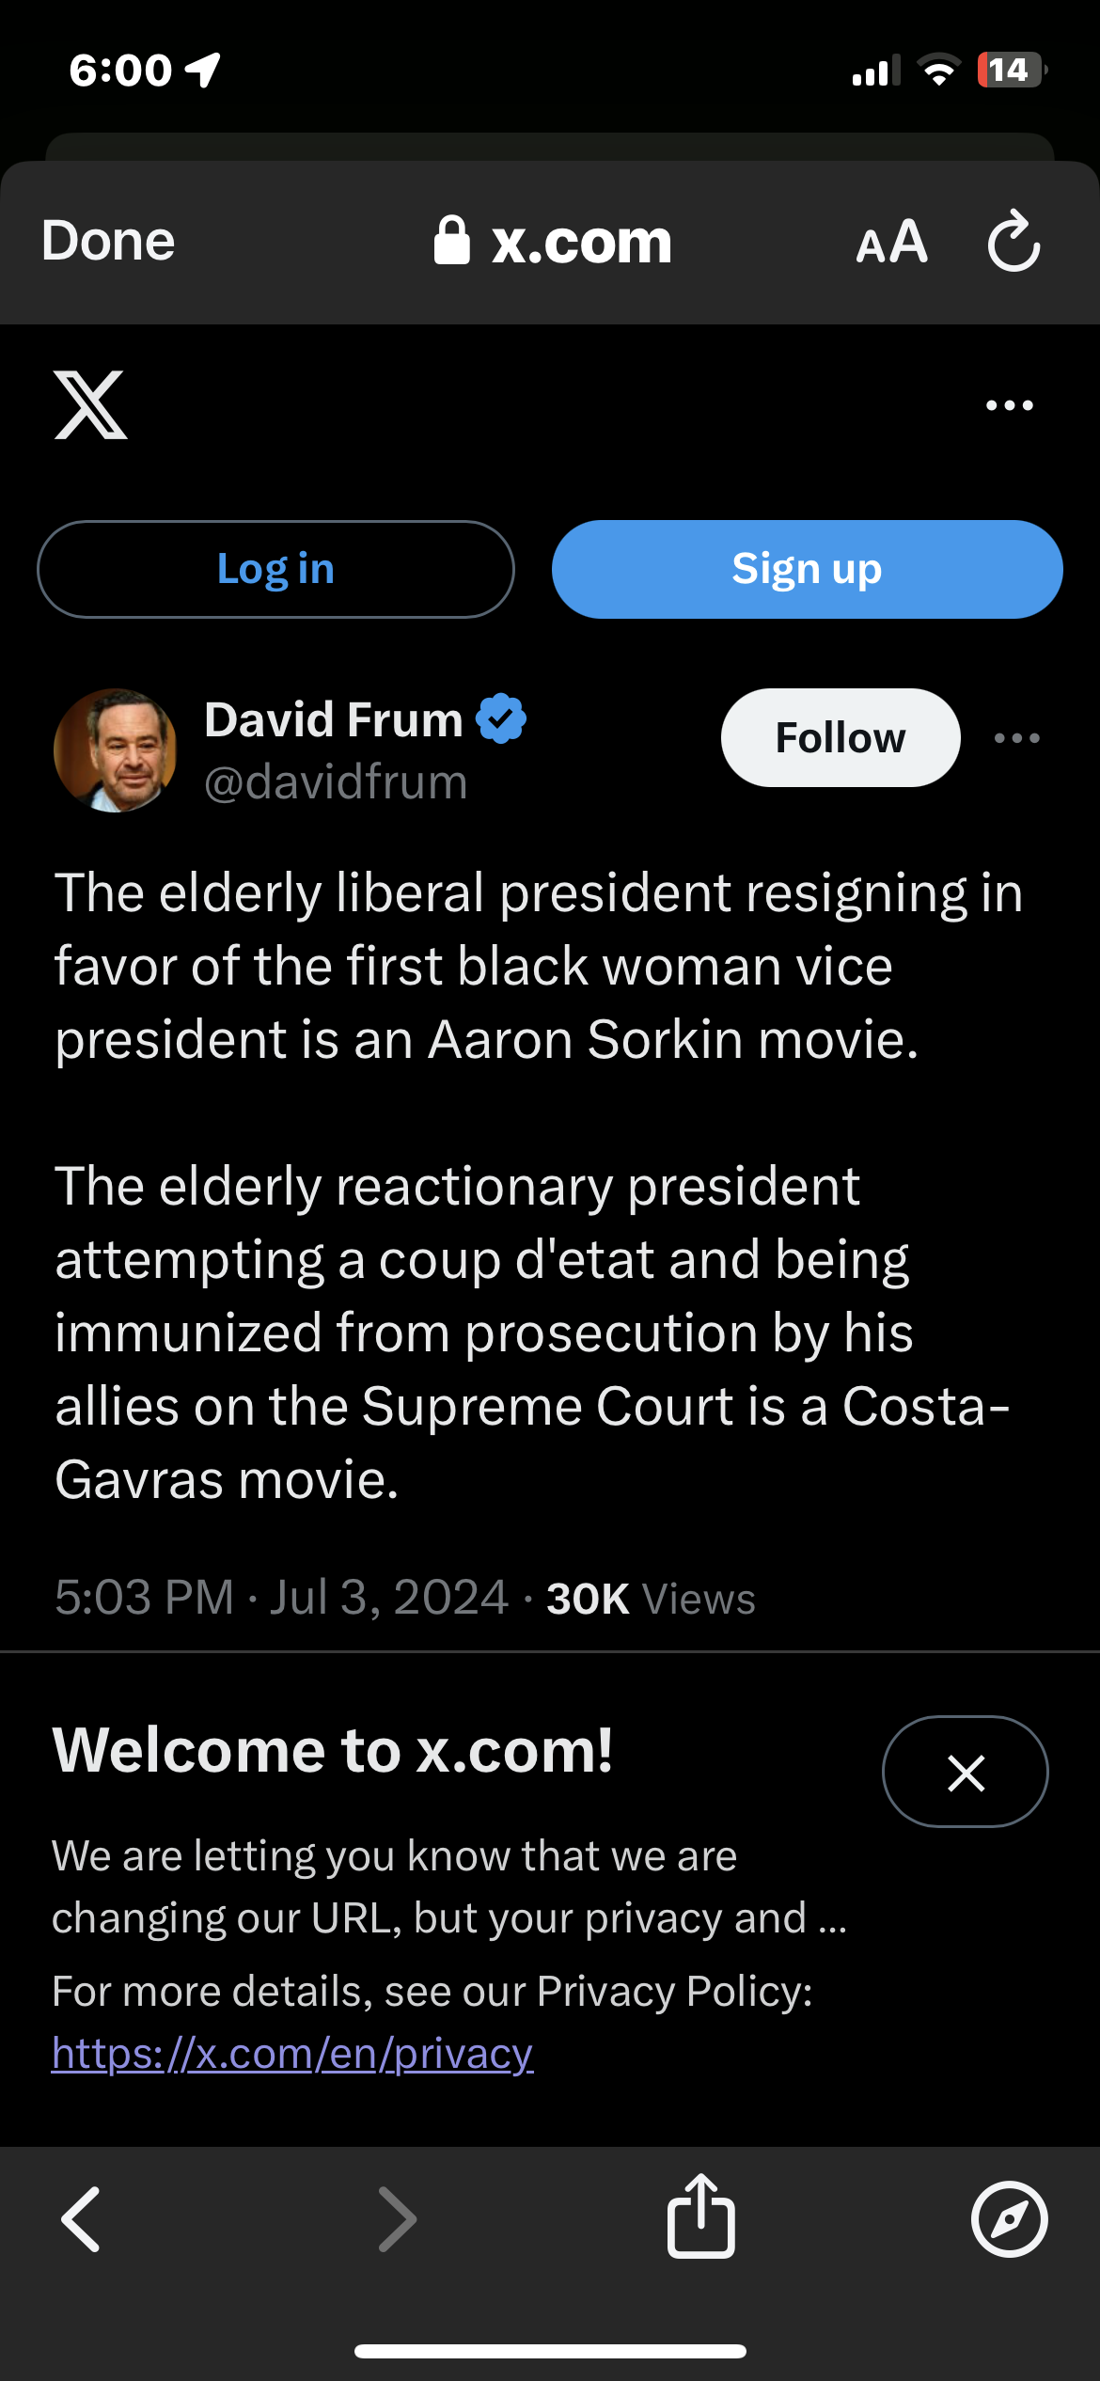1100x2381 pixels.
Task: Open the tweet's three-dot more options
Action: 1016,738
